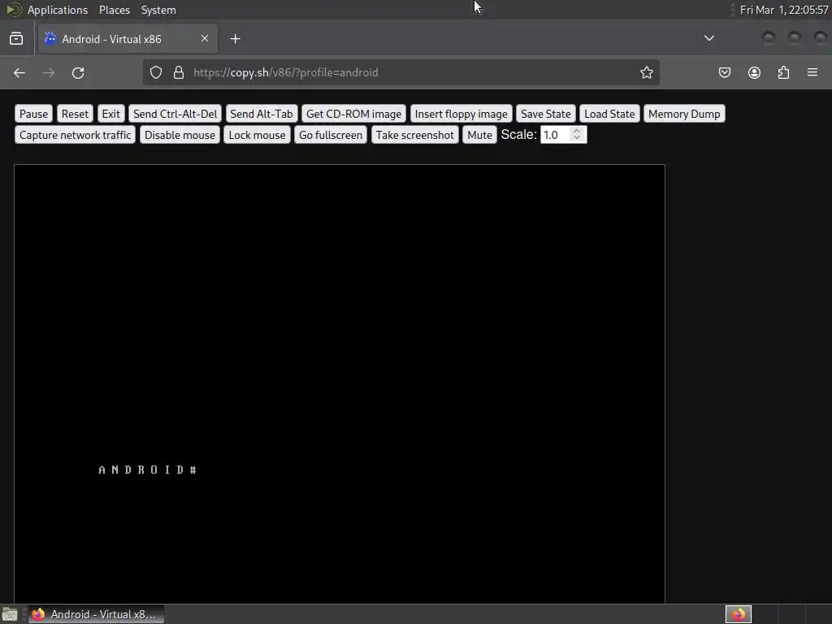The image size is (832, 624).
Task: Lock the mouse to emulator
Action: point(257,135)
